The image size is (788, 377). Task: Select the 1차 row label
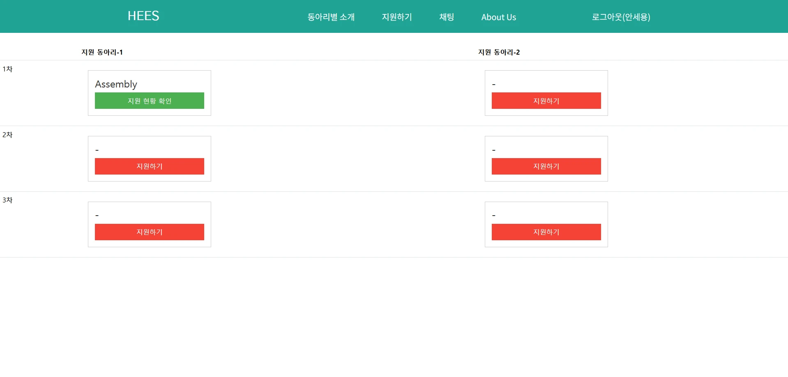pos(7,69)
